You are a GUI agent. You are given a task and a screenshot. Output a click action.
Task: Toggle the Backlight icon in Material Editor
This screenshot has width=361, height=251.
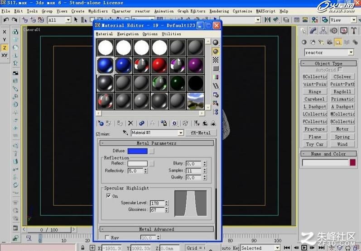pos(216,52)
